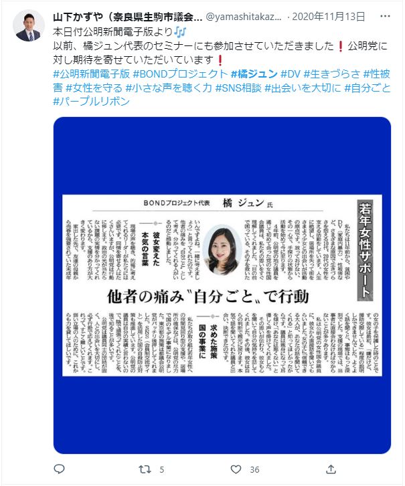The height and width of the screenshot is (486, 405).
Task: Open the #SNS相談 hashtag
Action: tap(238, 88)
